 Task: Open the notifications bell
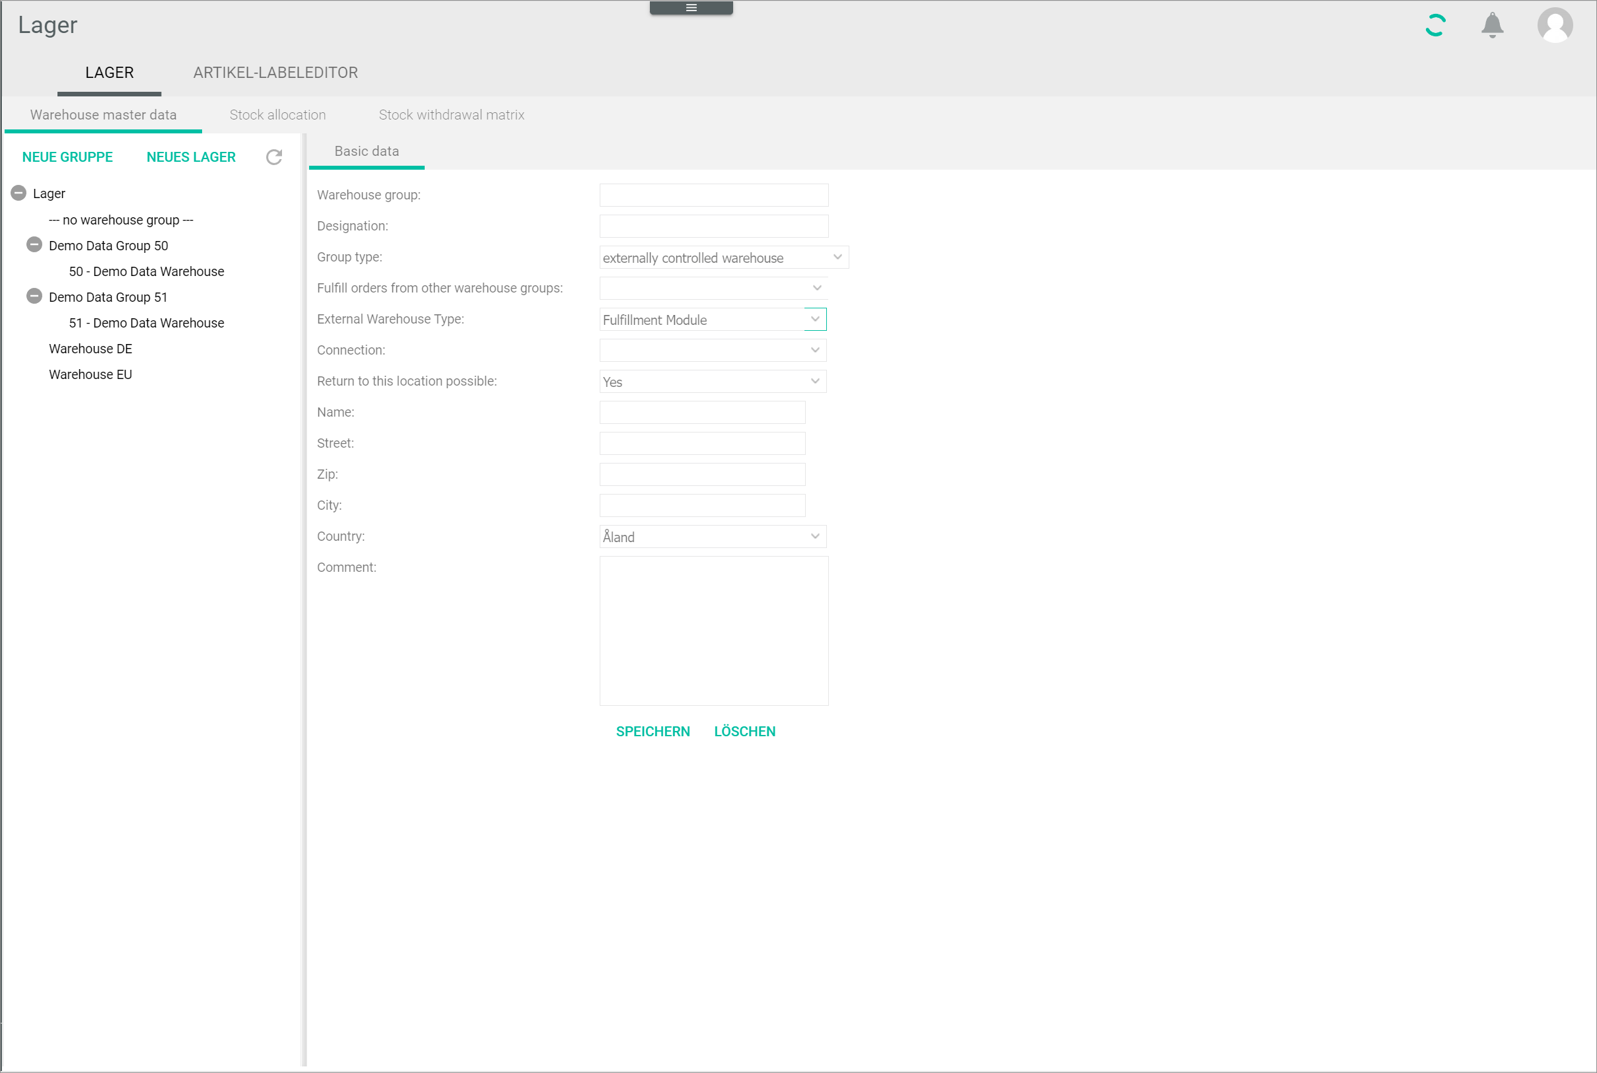pyautogui.click(x=1492, y=25)
